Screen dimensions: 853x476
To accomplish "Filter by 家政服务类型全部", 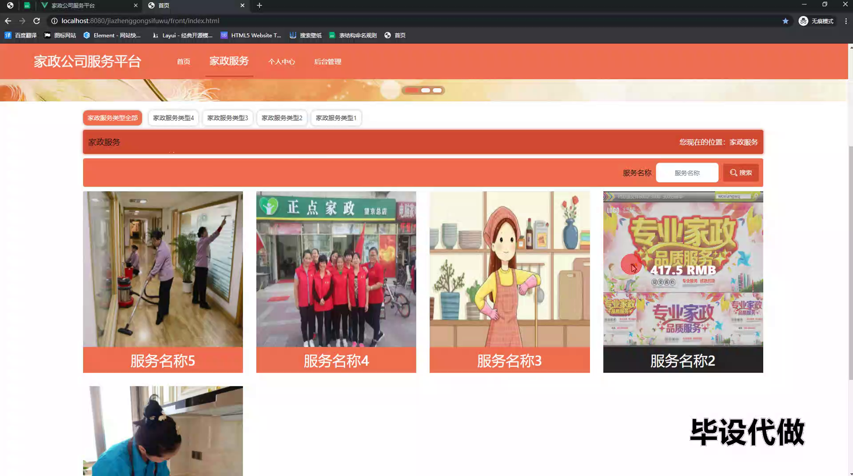I will tap(112, 118).
